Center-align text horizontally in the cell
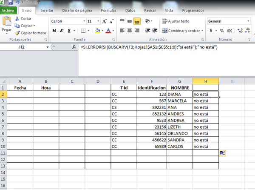255x190 pixels. 130,30
